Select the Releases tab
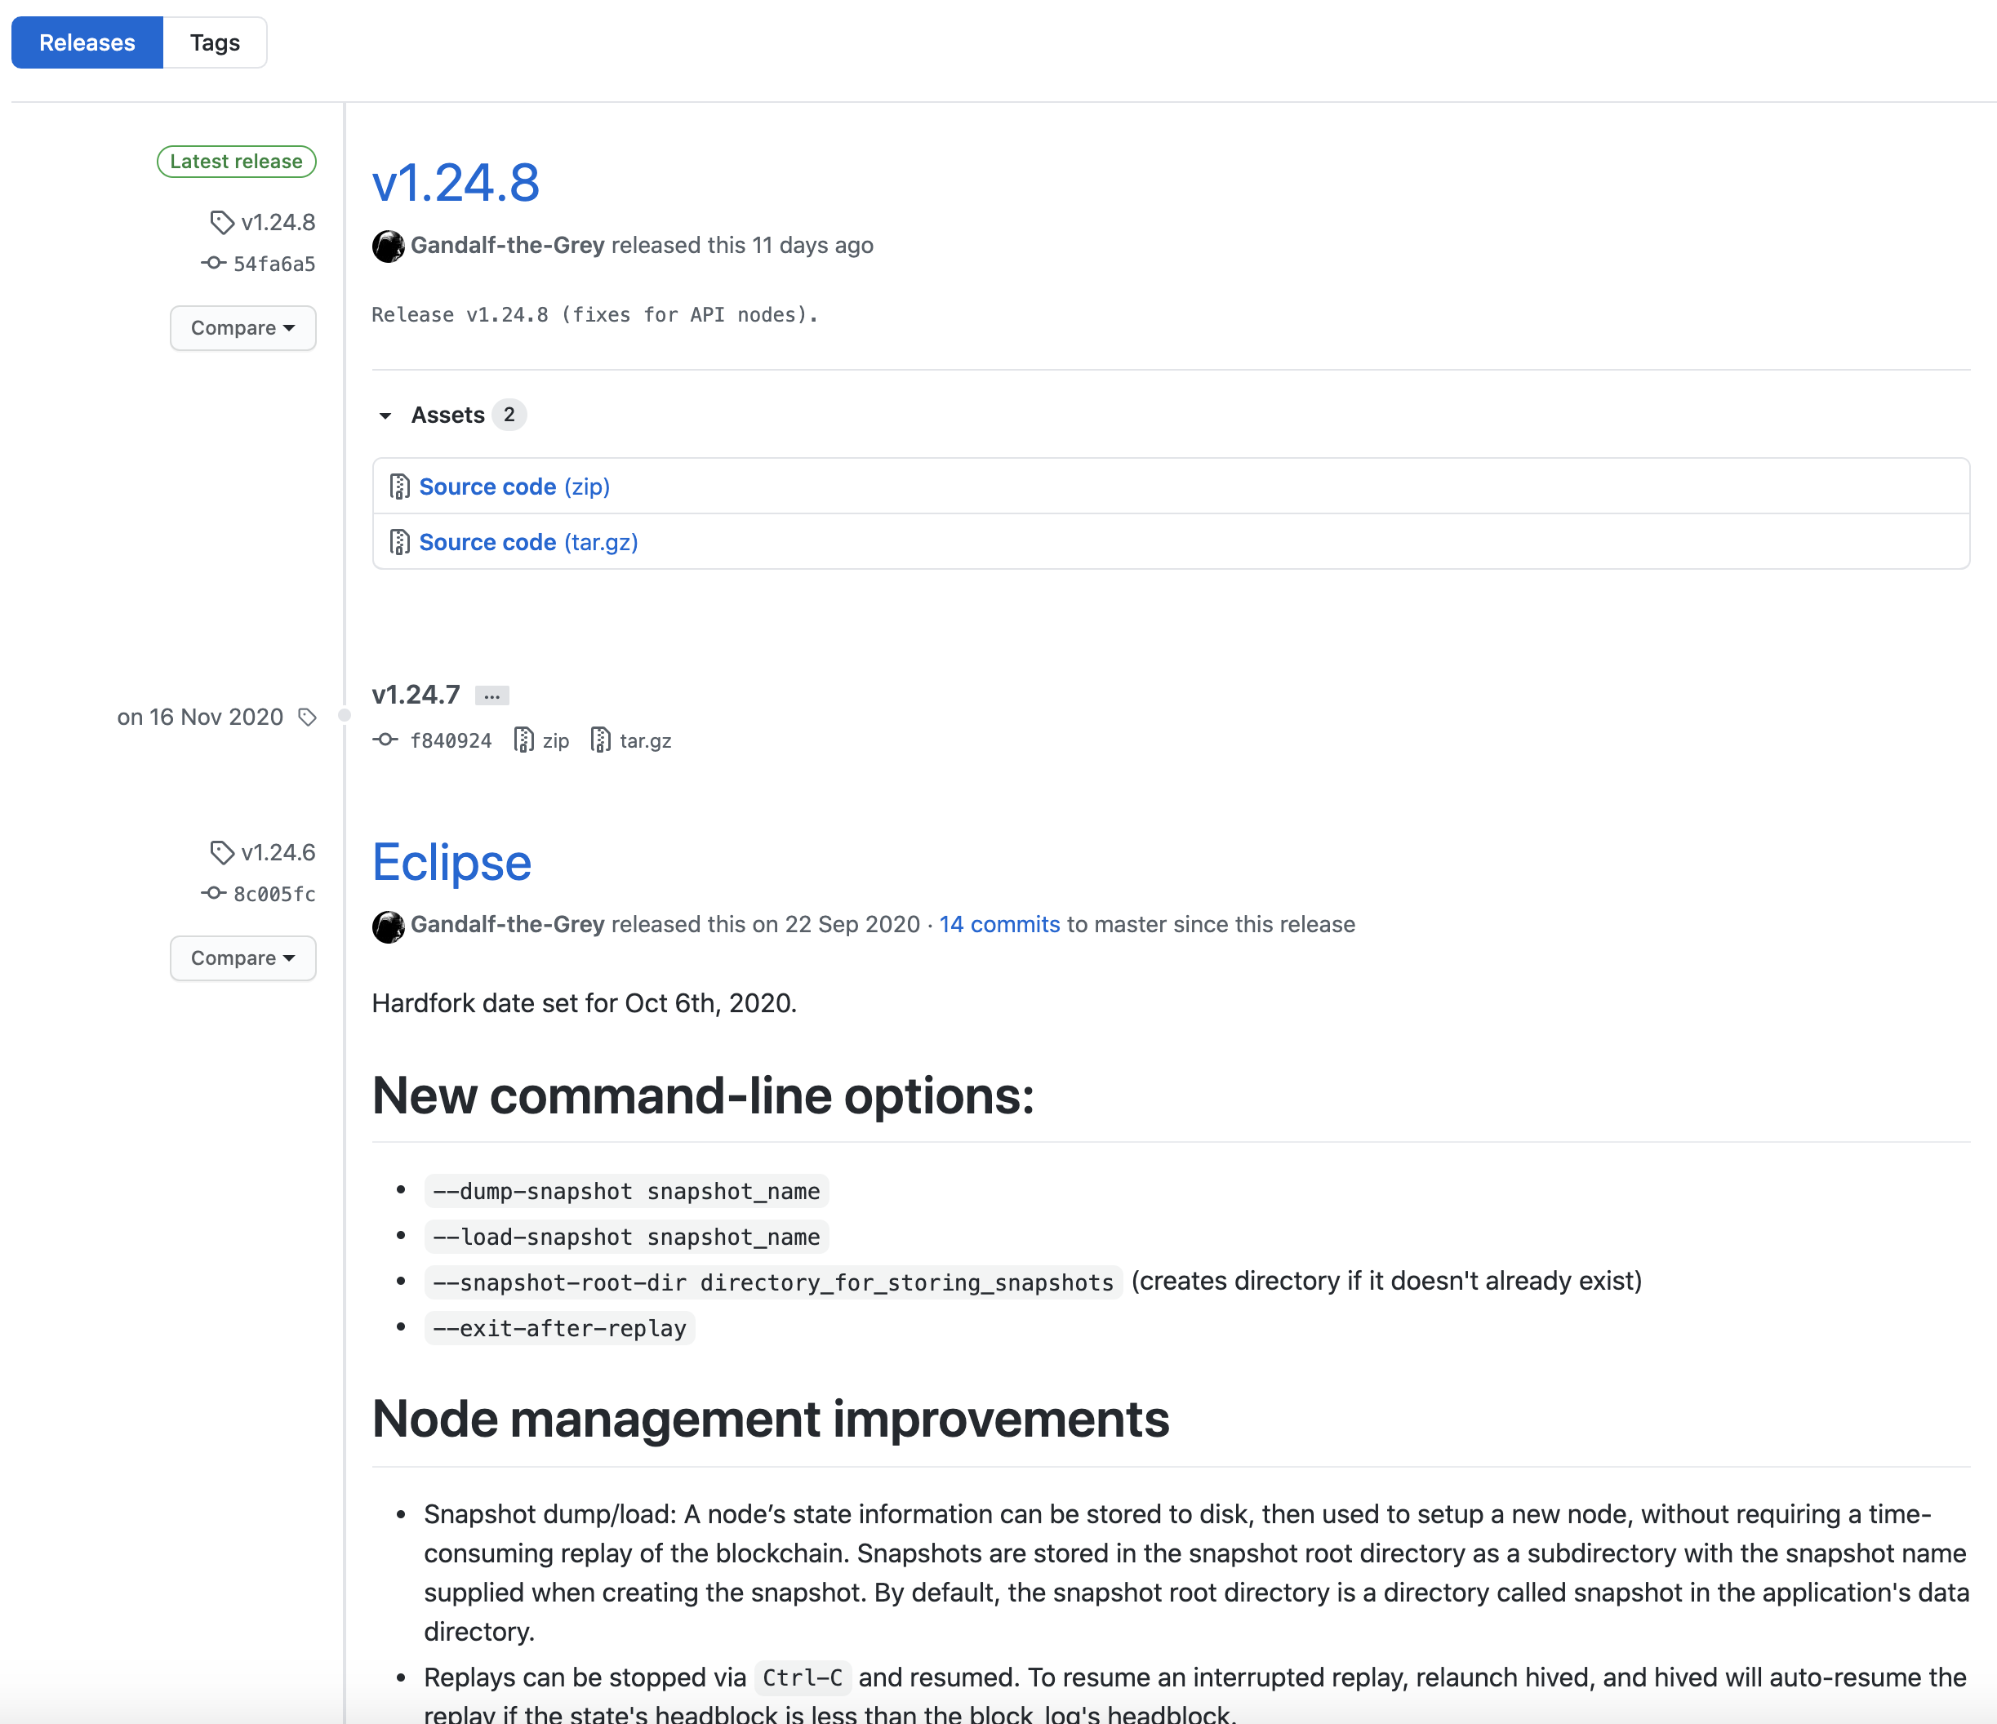This screenshot has width=1997, height=1724. click(x=87, y=42)
